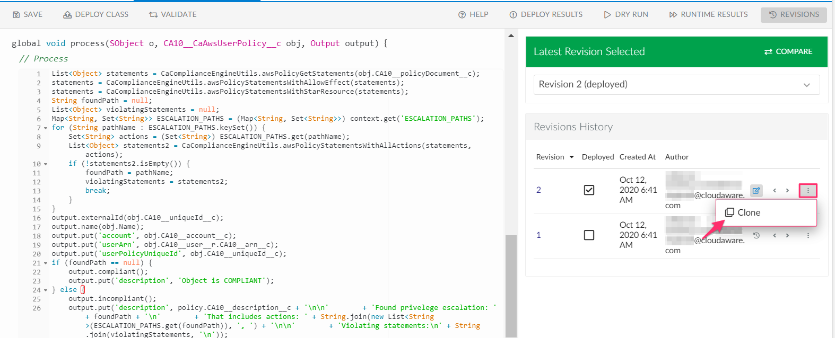The image size is (835, 338).
Task: Collapse the else block fold at line 24
Action: point(46,290)
